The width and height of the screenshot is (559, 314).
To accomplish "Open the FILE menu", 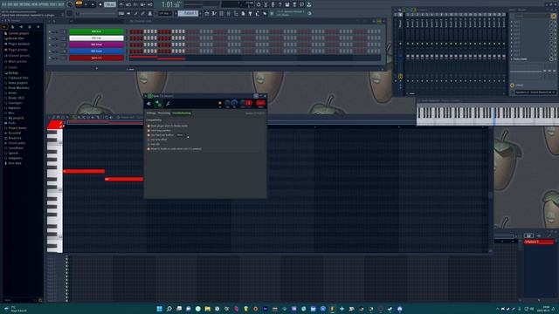I will [3, 4].
